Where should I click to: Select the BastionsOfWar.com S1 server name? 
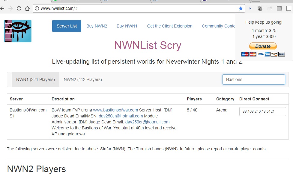(28, 113)
